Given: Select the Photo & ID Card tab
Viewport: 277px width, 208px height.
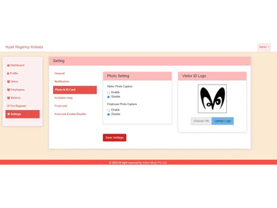Looking at the screenshot, I should coord(75,90).
